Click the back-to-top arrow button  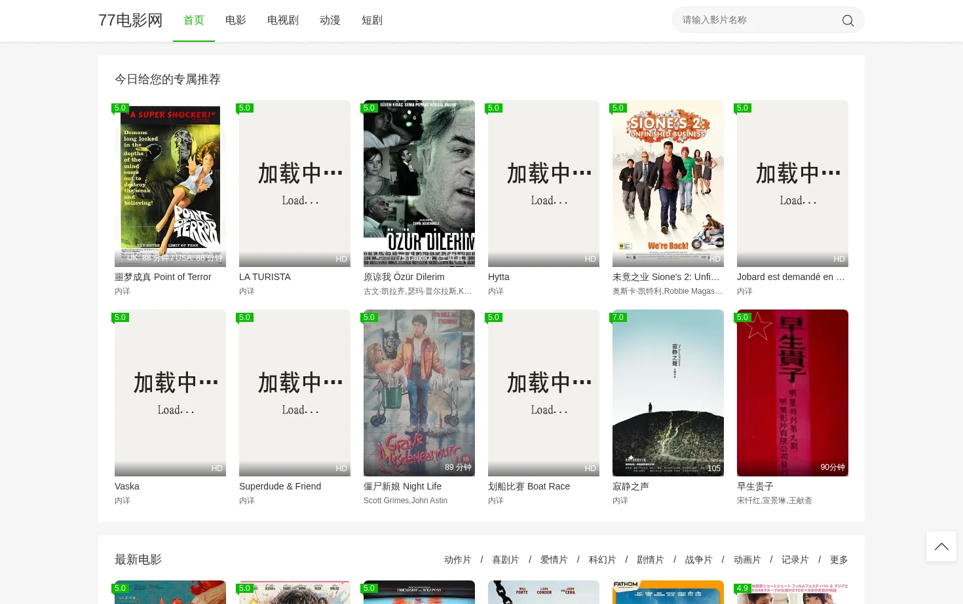coord(941,546)
